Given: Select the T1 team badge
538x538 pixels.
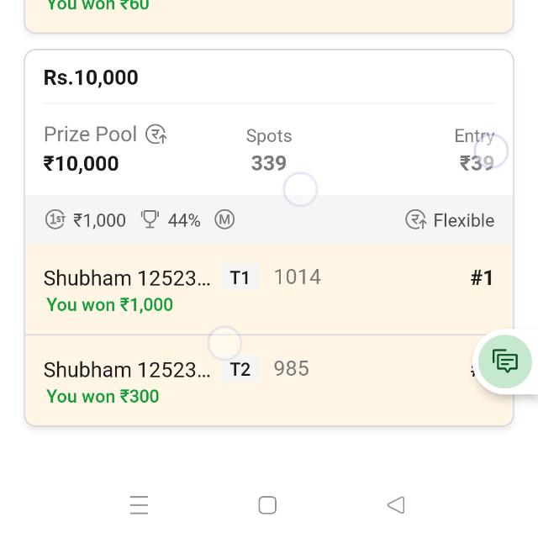Looking at the screenshot, I should 240,277.
